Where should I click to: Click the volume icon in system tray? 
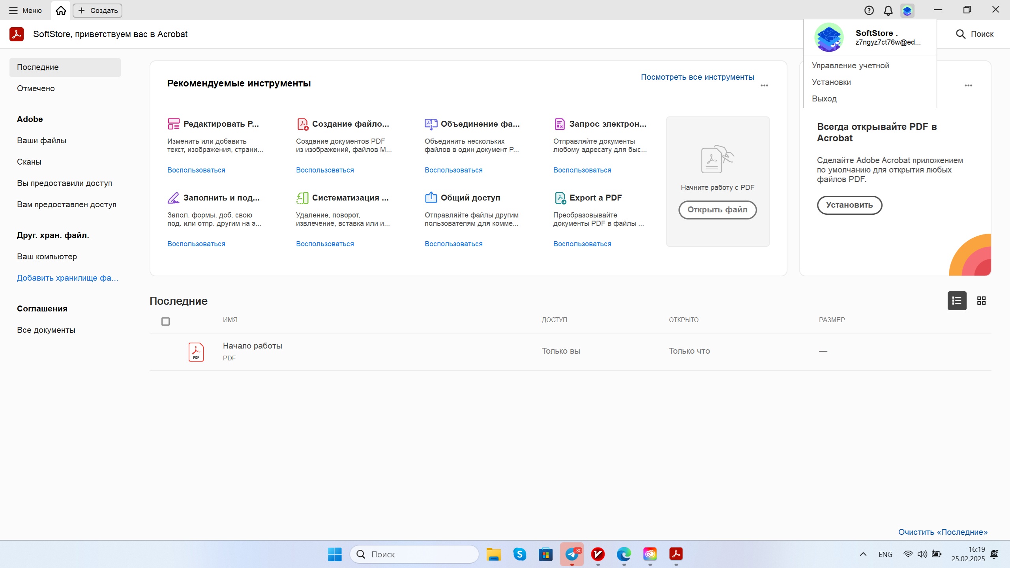pos(922,554)
